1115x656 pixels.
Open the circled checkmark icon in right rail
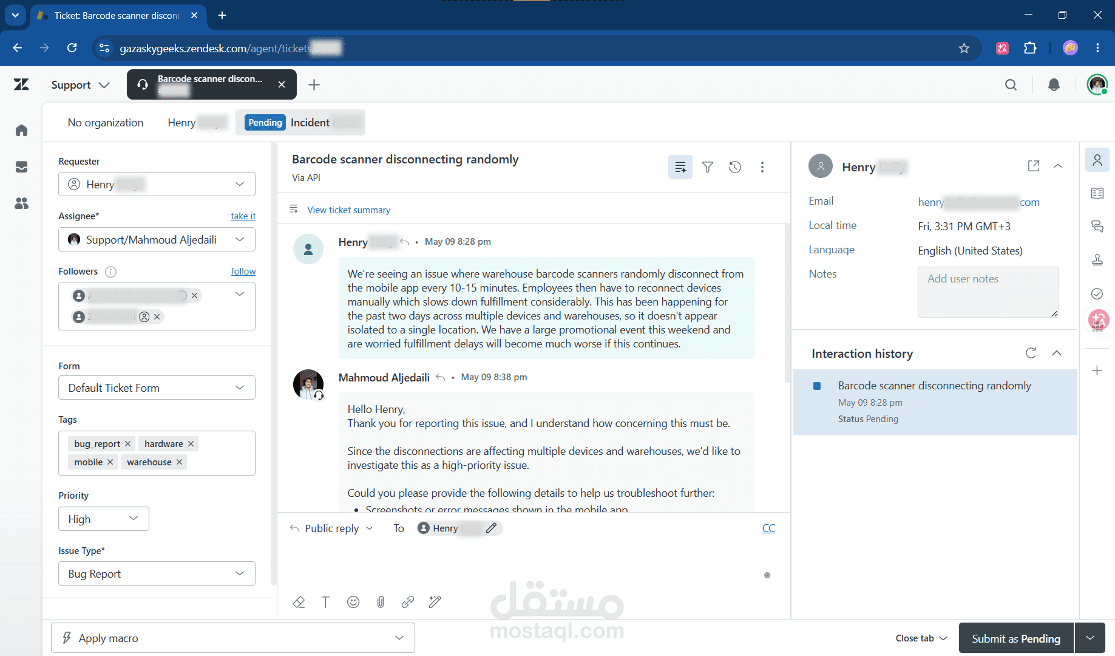pyautogui.click(x=1097, y=293)
